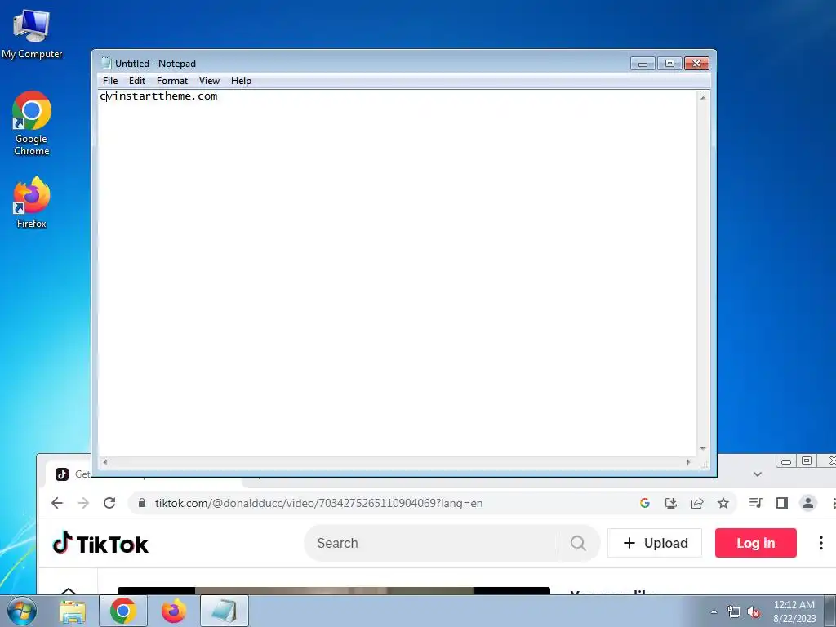Click the Google icon in address bar
Screen dimensions: 836x627
tap(645, 503)
